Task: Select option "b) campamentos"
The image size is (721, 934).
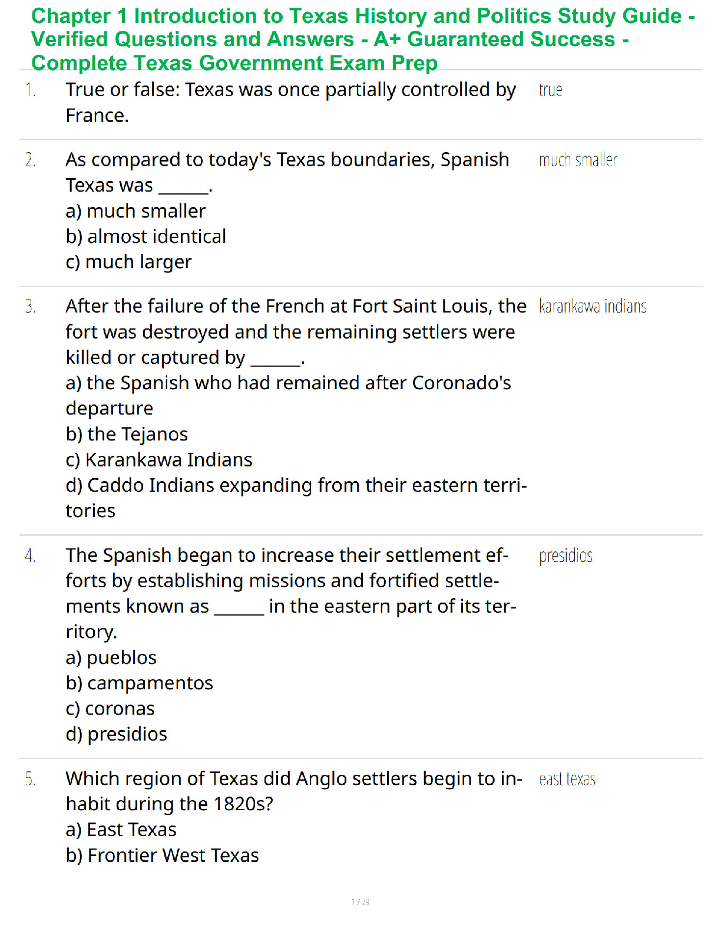Action: (139, 683)
